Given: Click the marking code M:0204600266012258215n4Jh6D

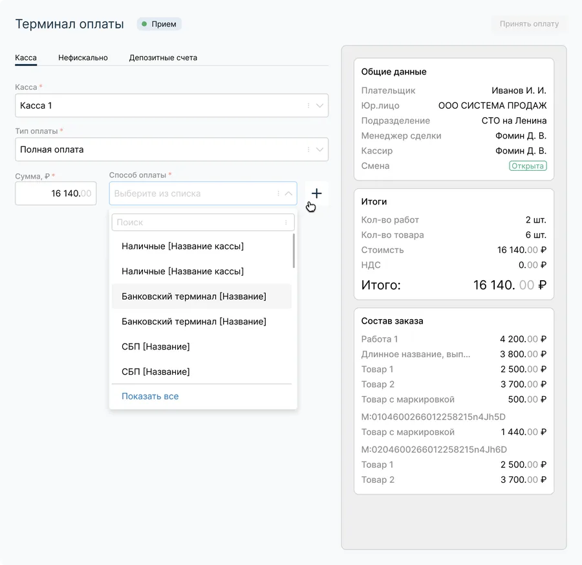Looking at the screenshot, I should coord(434,449).
